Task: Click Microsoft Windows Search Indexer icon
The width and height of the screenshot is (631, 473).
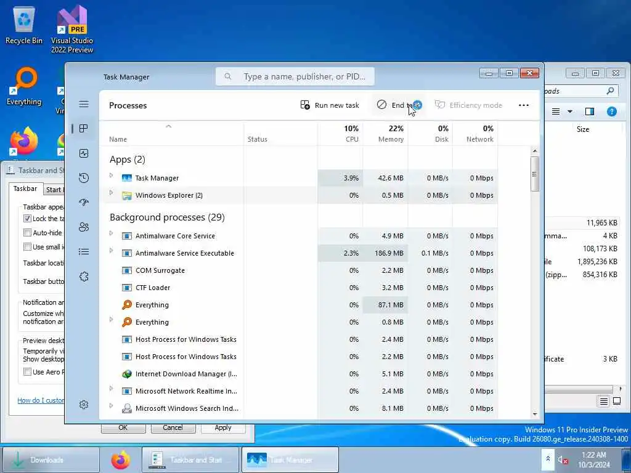Action: click(127, 409)
